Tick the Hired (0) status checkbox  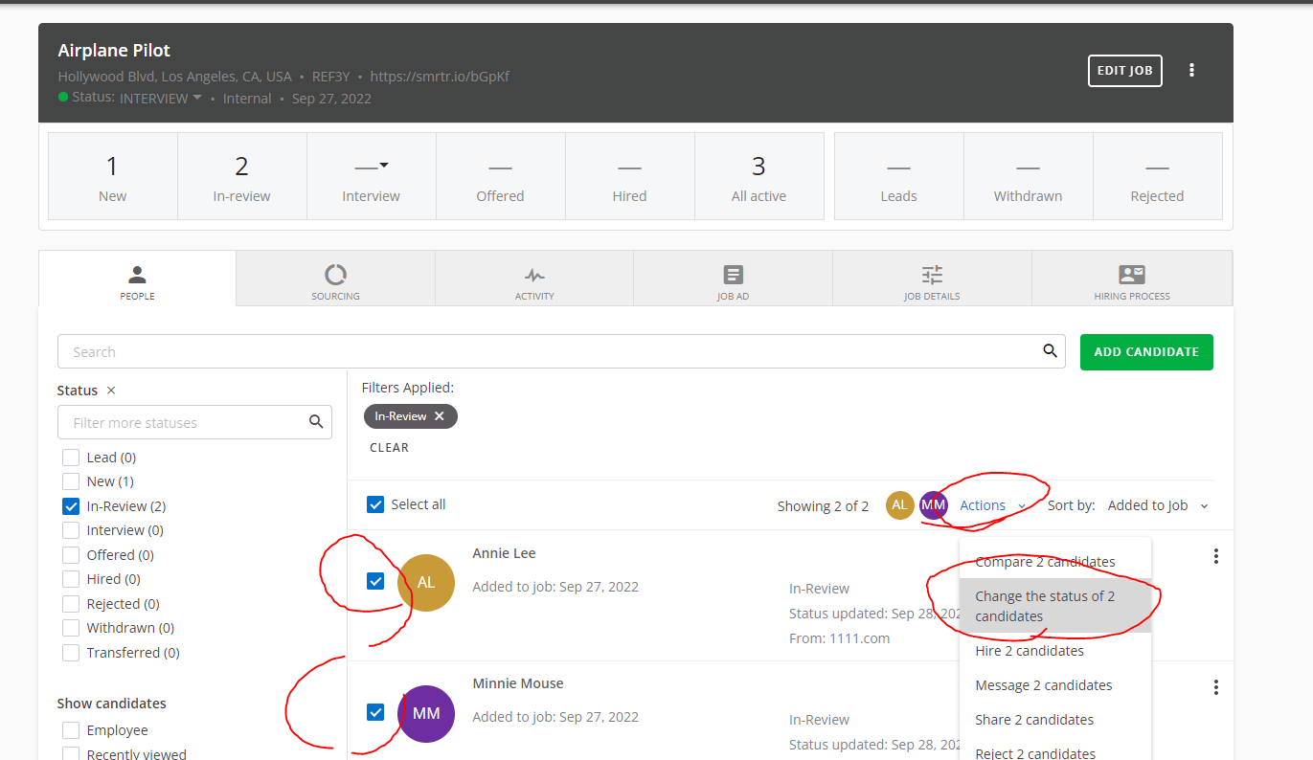(70, 579)
